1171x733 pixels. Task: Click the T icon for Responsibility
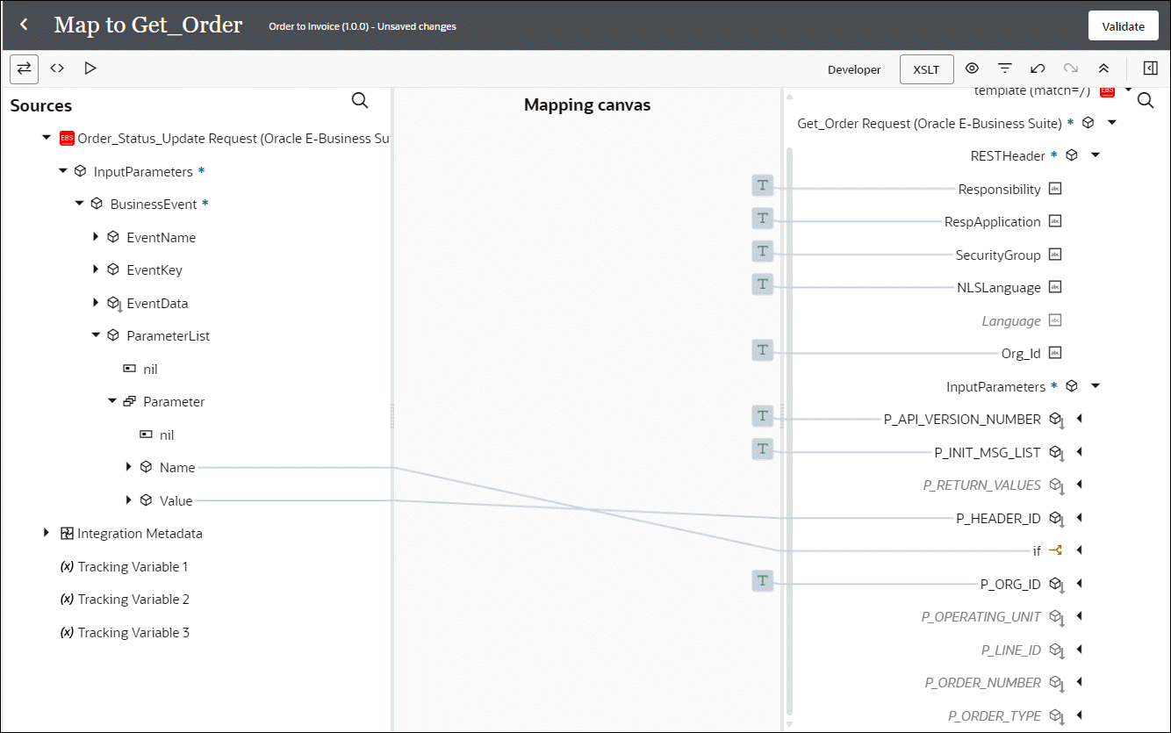(763, 185)
